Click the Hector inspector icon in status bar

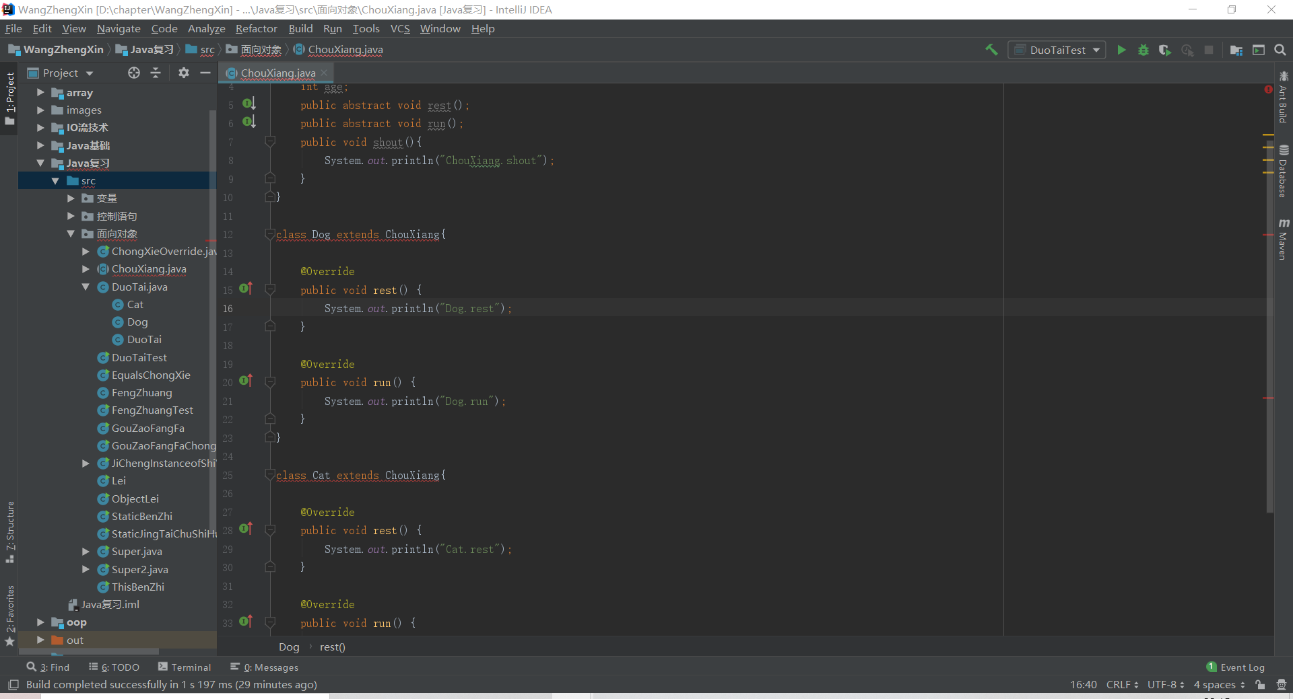tap(1281, 685)
